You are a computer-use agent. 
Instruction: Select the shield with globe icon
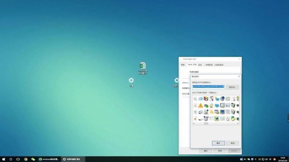(x=222, y=99)
